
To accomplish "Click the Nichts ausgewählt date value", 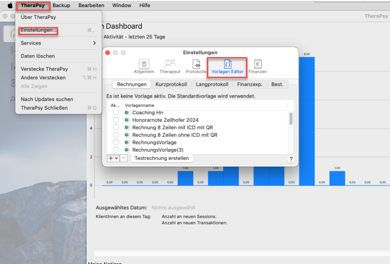I will click(174, 208).
